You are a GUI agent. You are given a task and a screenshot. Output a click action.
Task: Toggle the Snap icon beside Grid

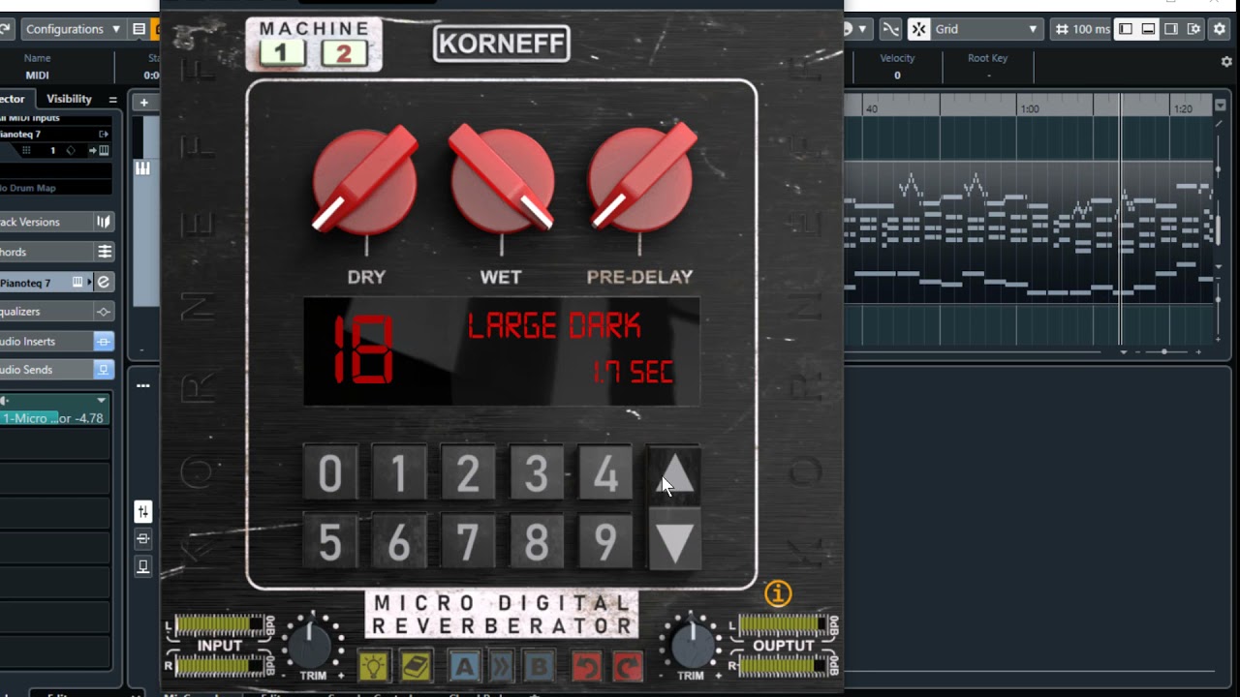click(918, 29)
